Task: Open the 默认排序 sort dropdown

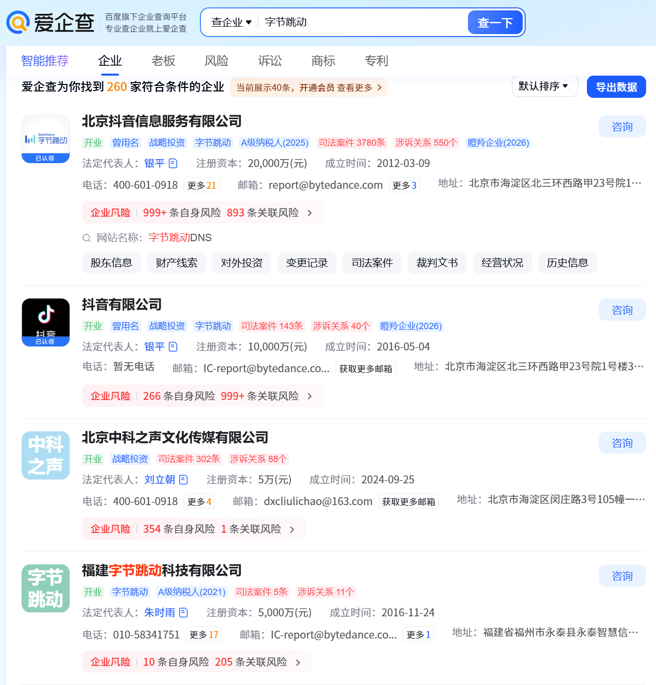Action: coord(544,86)
